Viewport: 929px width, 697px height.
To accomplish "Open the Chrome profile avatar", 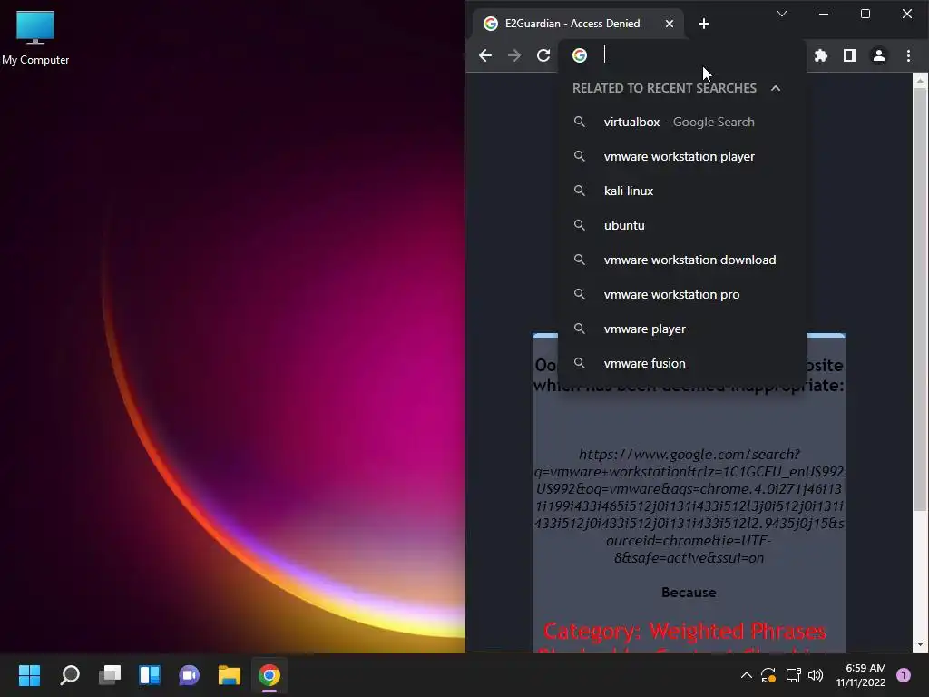I will (878, 55).
